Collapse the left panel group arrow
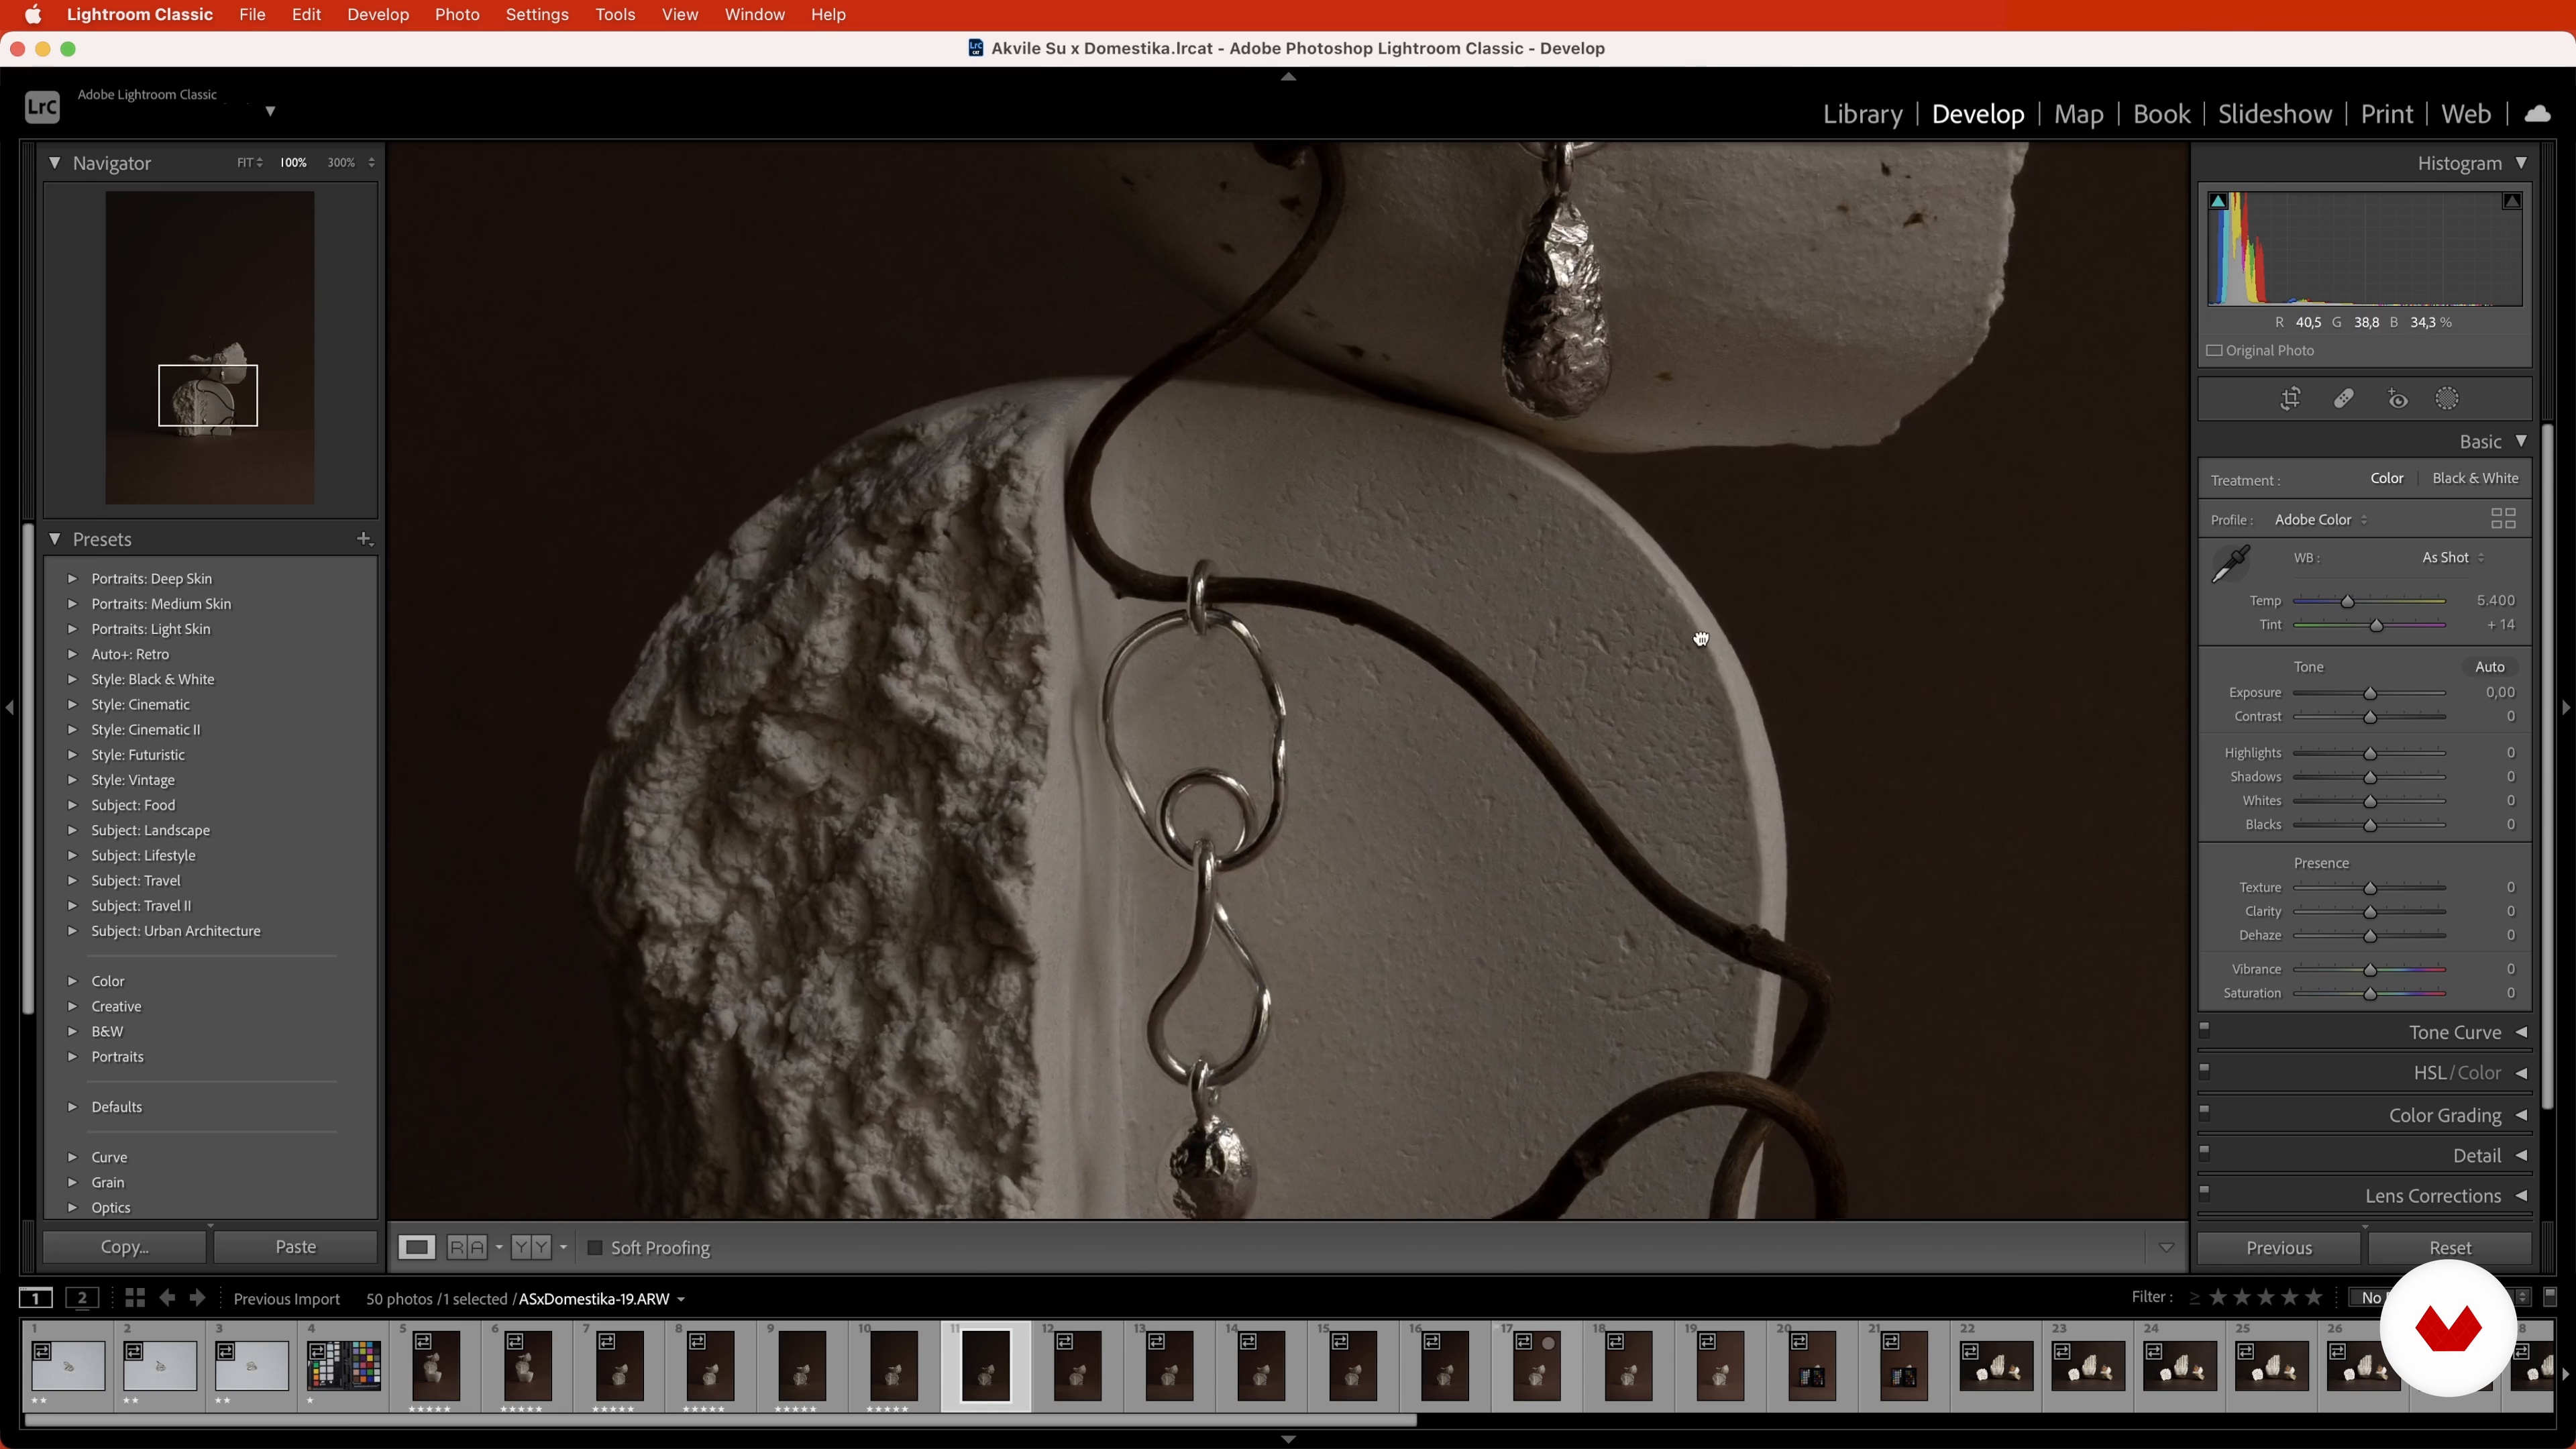The image size is (2576, 1449). 10,708
